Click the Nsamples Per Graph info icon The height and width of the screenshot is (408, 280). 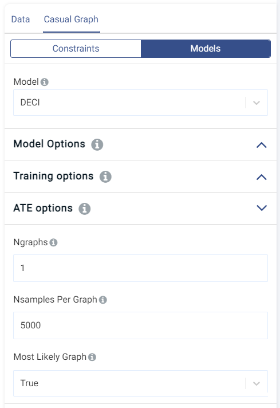click(103, 300)
